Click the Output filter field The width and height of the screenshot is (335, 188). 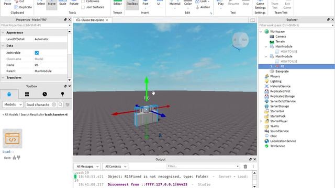203,166
